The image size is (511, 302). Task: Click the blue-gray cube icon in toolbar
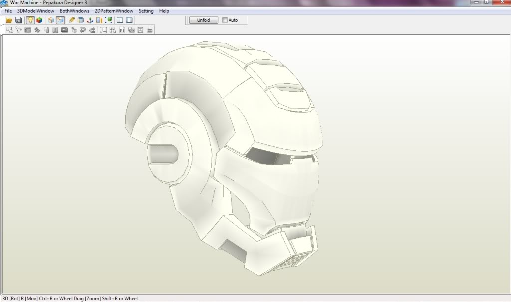[x=81, y=20]
